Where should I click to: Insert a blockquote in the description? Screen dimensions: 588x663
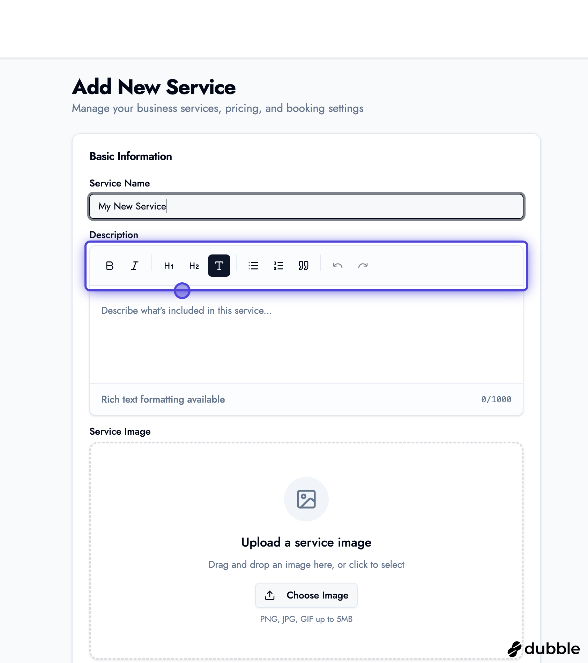click(x=303, y=266)
